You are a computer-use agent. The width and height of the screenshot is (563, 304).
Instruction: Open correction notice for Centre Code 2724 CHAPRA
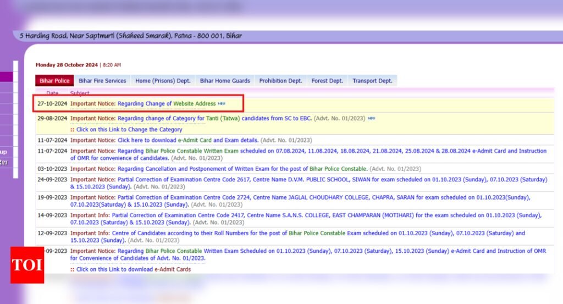coord(300,201)
